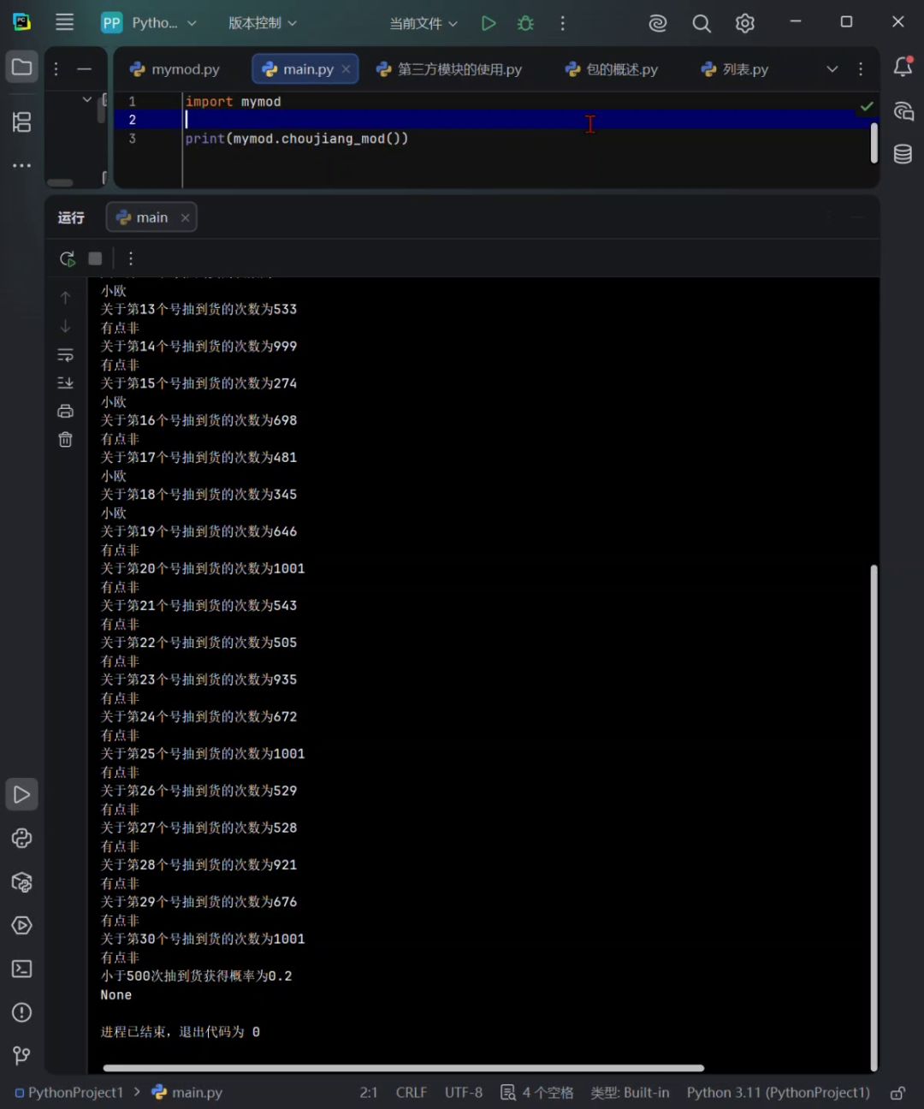The width and height of the screenshot is (924, 1109).
Task: Rerun main using the rerun icon
Action: click(x=68, y=258)
